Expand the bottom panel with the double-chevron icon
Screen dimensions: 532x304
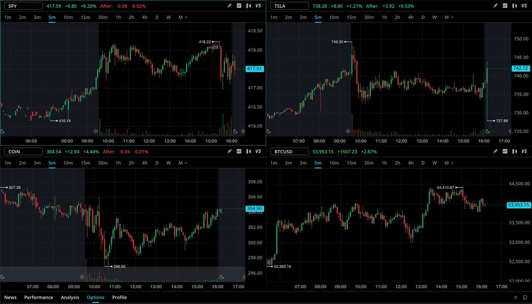516,297
